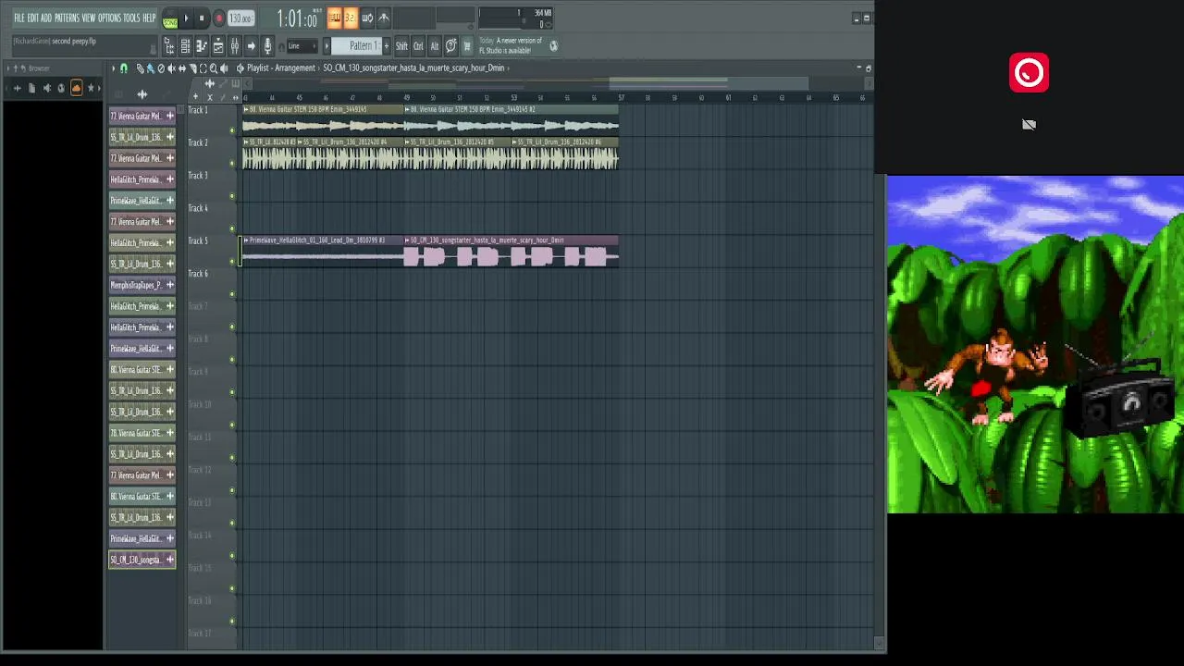1184x666 pixels.
Task: Open the PATTERNS menu
Action: pyautogui.click(x=67, y=18)
